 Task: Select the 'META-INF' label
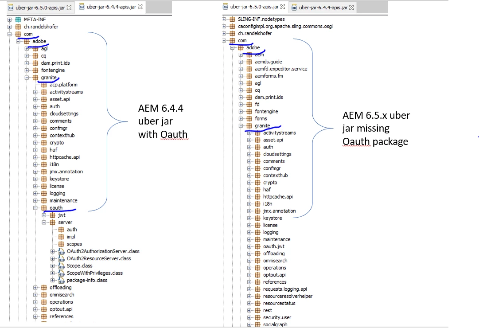pos(35,19)
